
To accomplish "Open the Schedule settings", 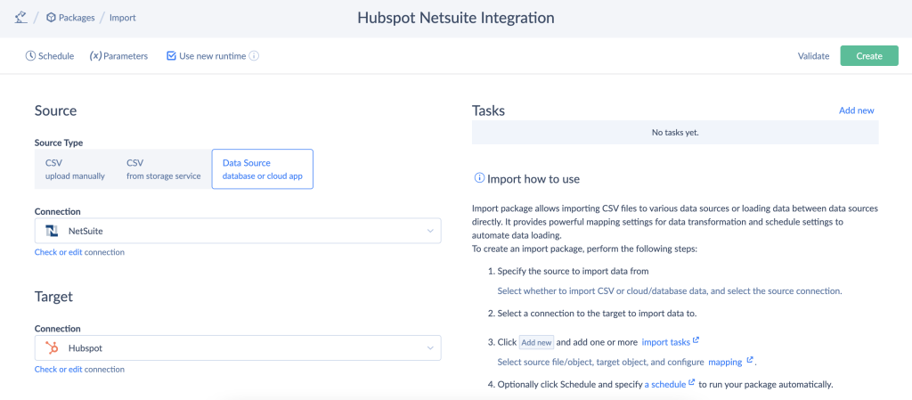I will tap(50, 56).
